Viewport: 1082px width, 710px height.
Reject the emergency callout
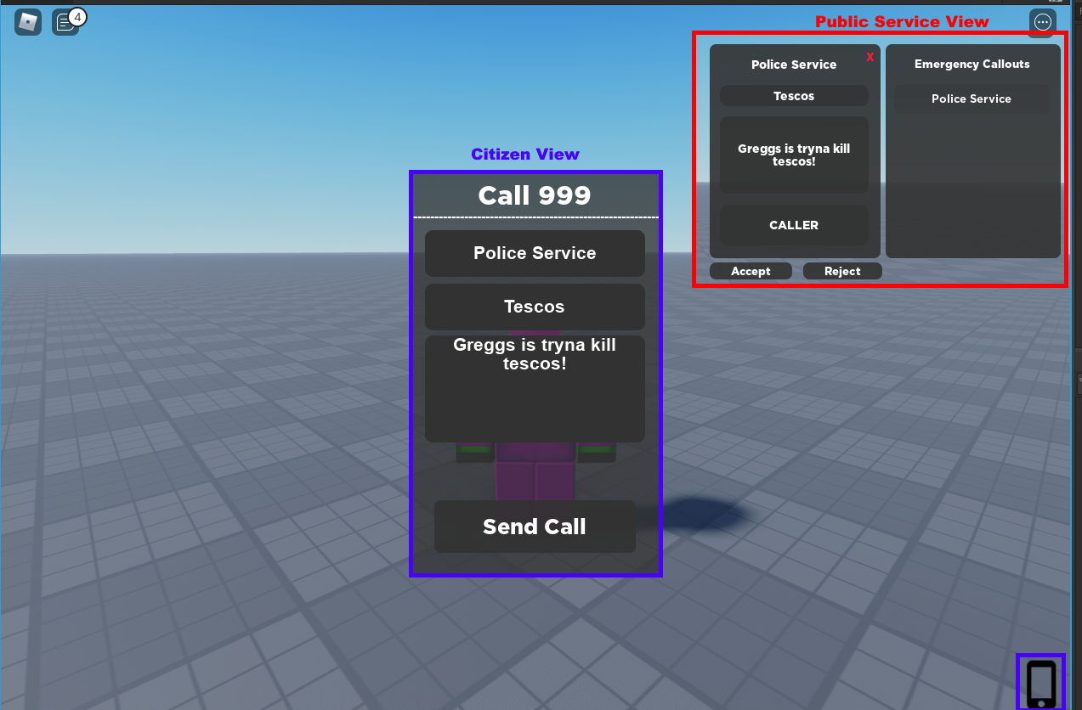click(x=842, y=271)
